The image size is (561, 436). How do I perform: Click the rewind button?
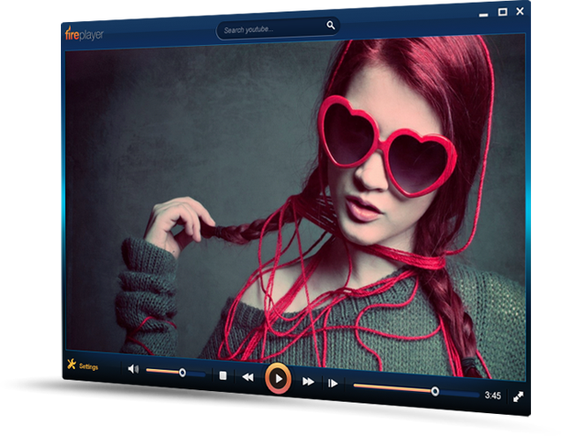point(248,377)
